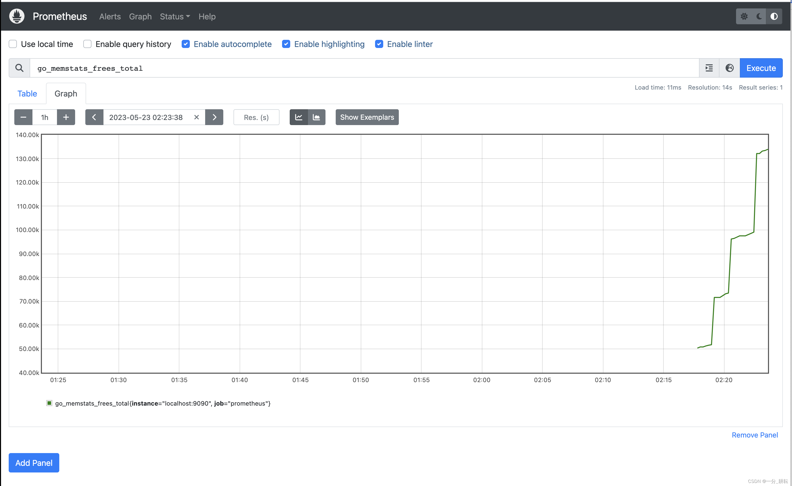792x486 pixels.
Task: Select the line graph display icon
Action: pos(298,117)
